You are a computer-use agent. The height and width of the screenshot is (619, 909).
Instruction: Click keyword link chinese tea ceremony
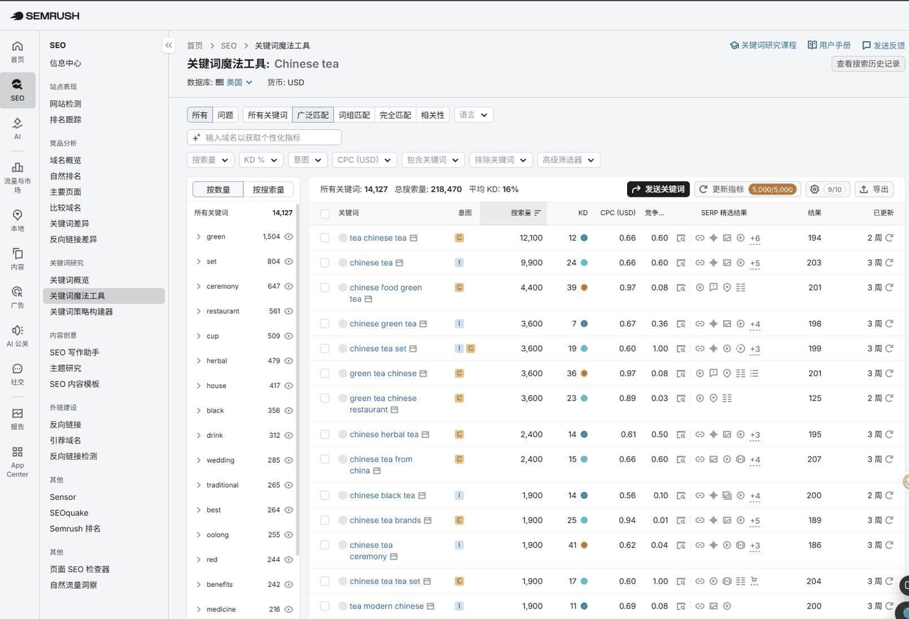click(371, 551)
